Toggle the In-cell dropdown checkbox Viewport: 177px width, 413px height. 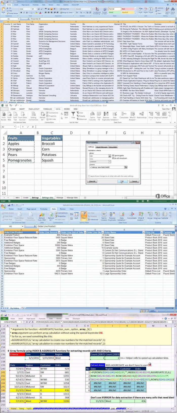tap(113, 158)
